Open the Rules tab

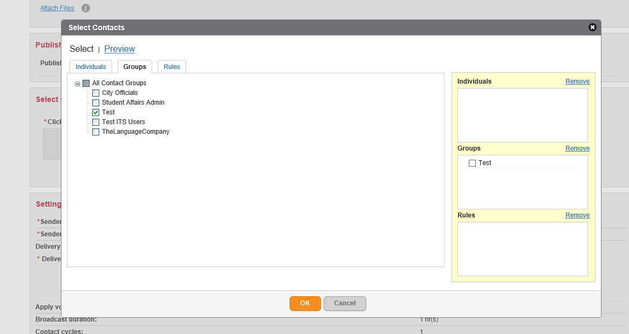pos(172,67)
